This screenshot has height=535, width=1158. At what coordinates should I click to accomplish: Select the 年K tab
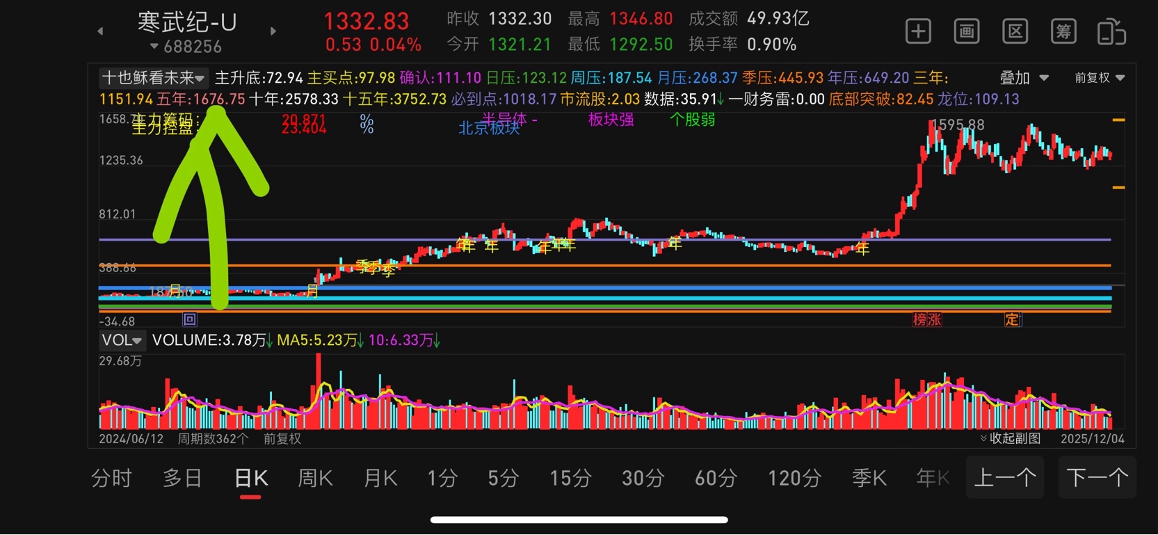[933, 478]
